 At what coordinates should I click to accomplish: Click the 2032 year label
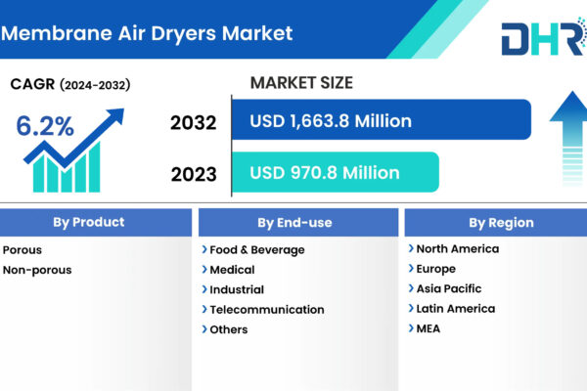194,123
